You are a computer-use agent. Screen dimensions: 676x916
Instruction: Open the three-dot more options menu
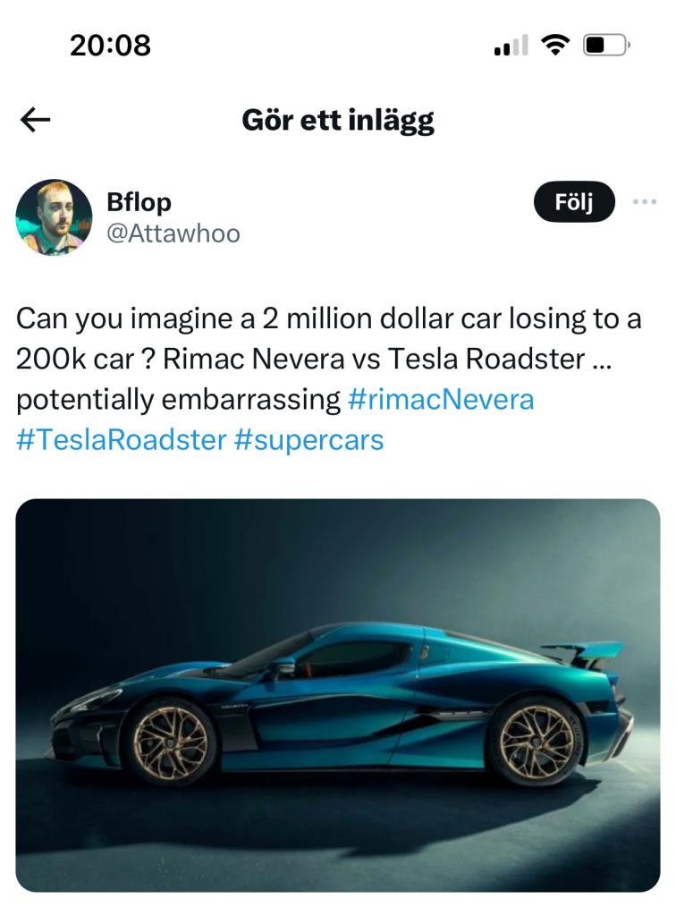pyautogui.click(x=644, y=201)
